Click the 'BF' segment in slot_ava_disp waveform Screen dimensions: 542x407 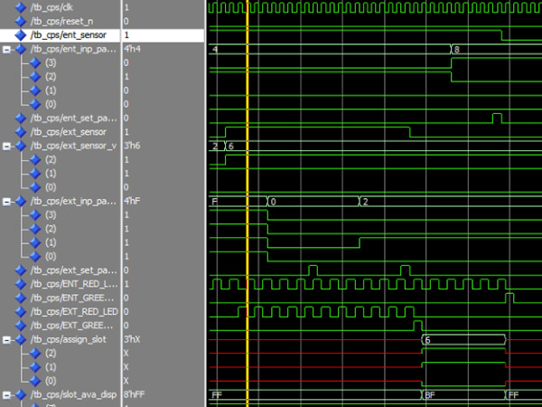click(x=463, y=395)
